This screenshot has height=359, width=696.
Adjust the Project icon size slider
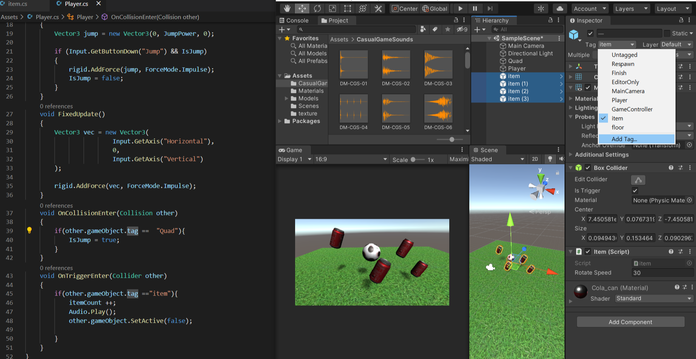[452, 139]
